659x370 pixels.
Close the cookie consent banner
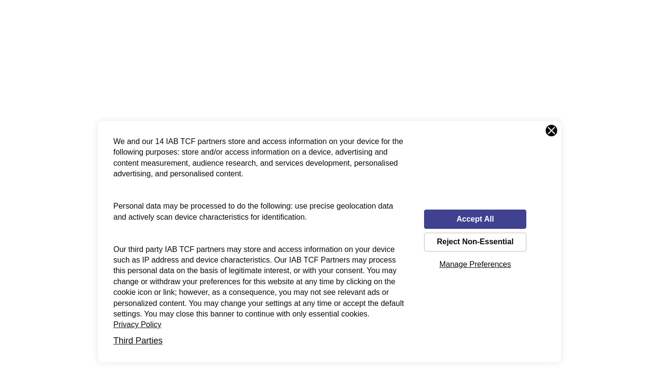(551, 131)
